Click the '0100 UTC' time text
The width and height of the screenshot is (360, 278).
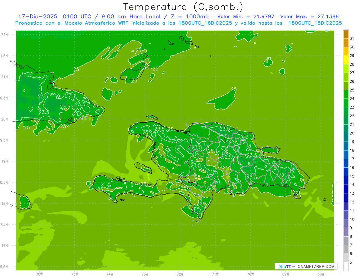click(x=78, y=16)
